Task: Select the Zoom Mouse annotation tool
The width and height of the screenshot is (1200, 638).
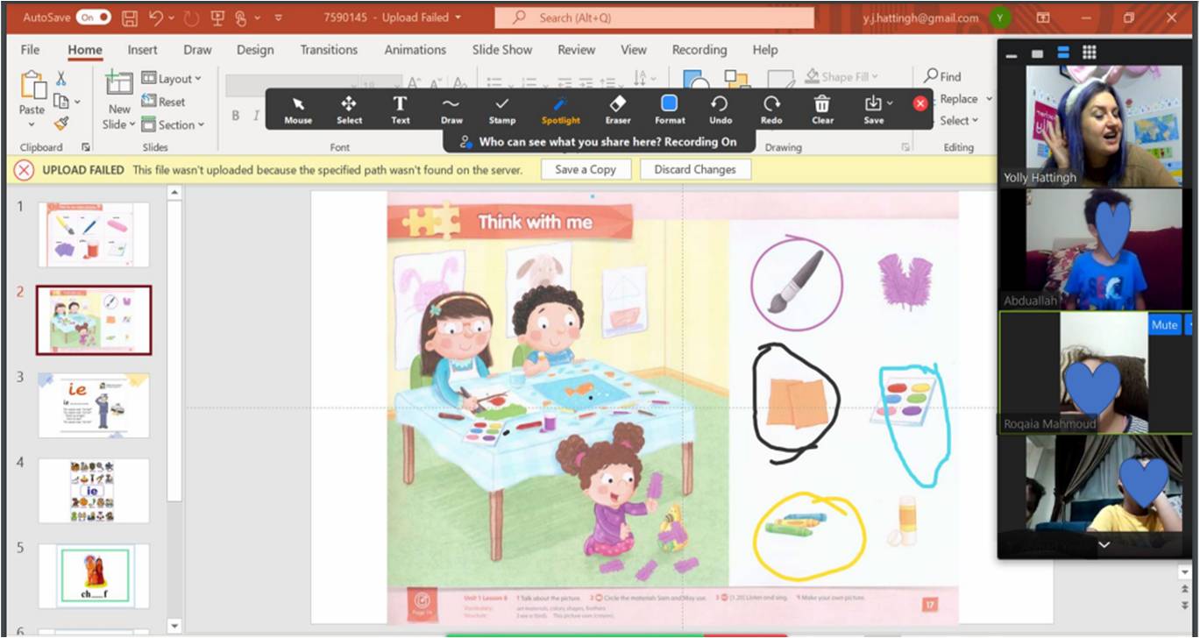Action: (x=298, y=110)
